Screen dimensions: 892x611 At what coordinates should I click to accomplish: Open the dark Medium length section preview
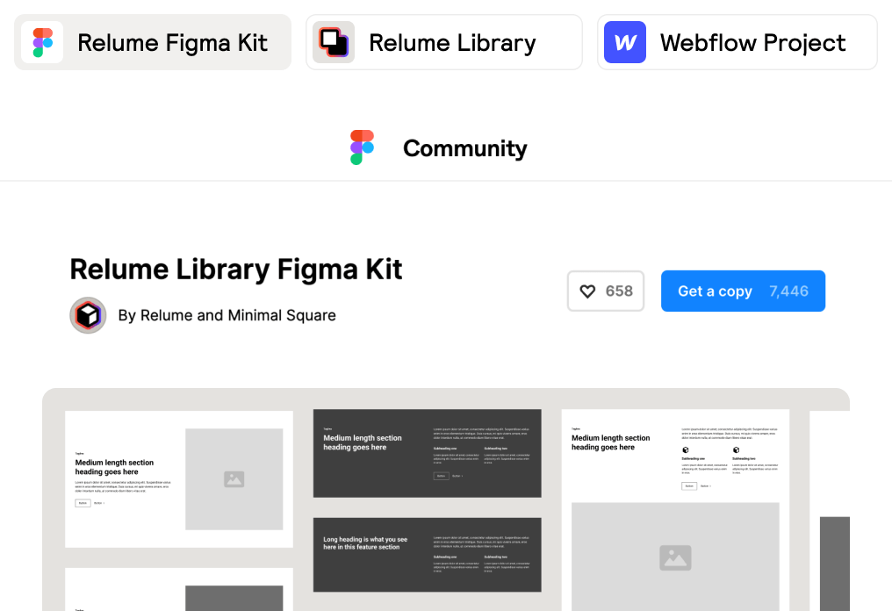pyautogui.click(x=428, y=453)
